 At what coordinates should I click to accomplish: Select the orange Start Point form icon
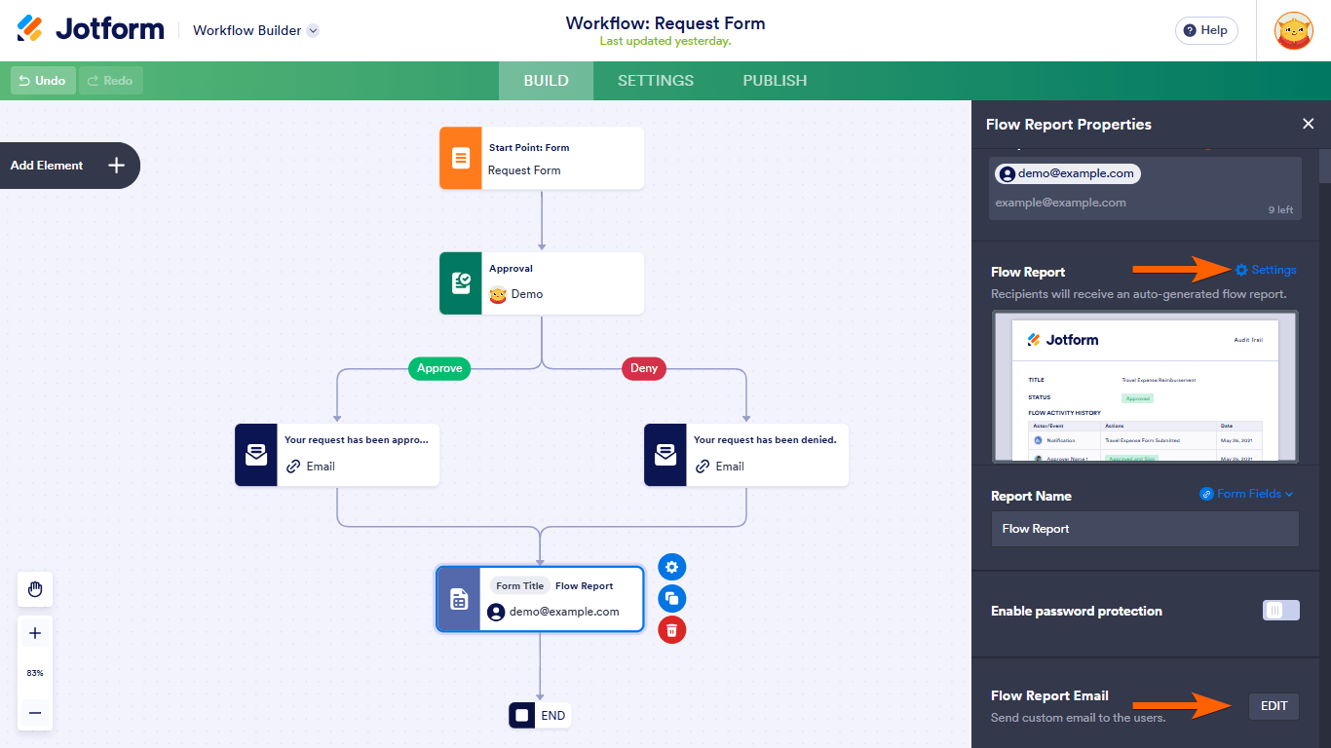pyautogui.click(x=461, y=158)
